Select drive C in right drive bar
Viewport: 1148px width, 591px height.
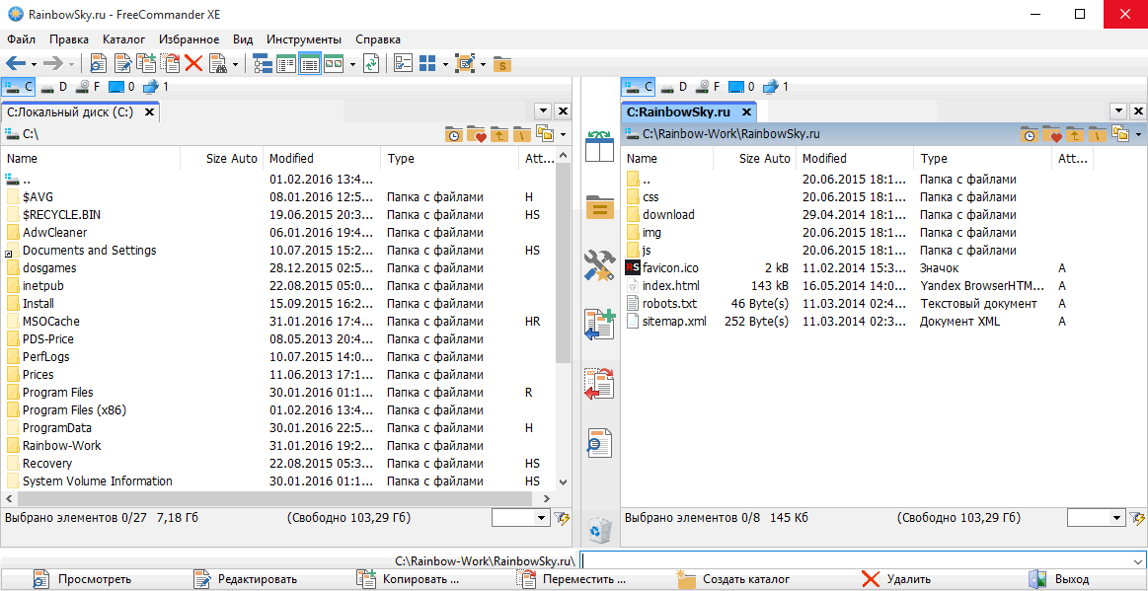(x=637, y=87)
